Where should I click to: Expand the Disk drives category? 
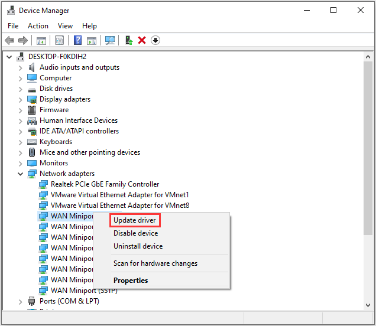pos(21,89)
